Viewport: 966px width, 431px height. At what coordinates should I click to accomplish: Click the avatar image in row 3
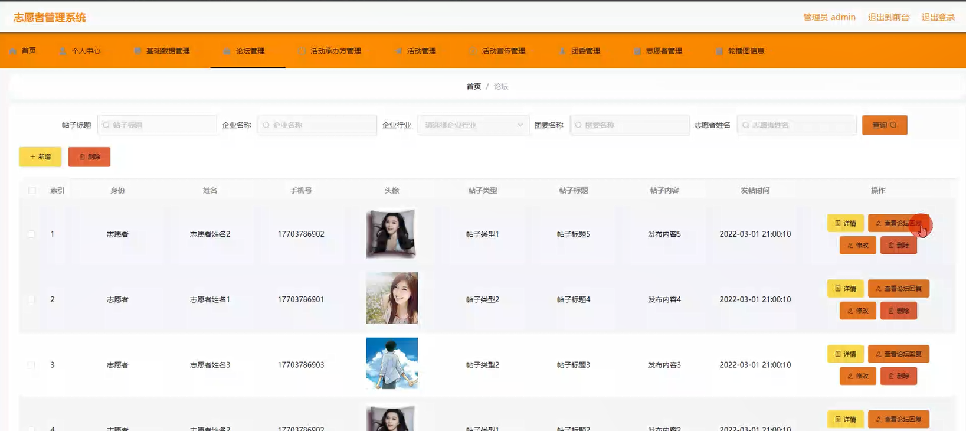point(392,363)
